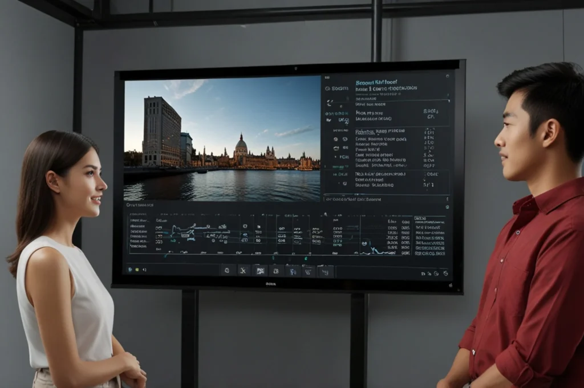584x388 pixels.
Task: Click the teal heading of the properties panel
Action: point(376,83)
